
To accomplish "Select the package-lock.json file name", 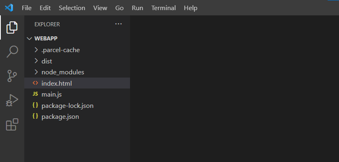I will pos(68,106).
